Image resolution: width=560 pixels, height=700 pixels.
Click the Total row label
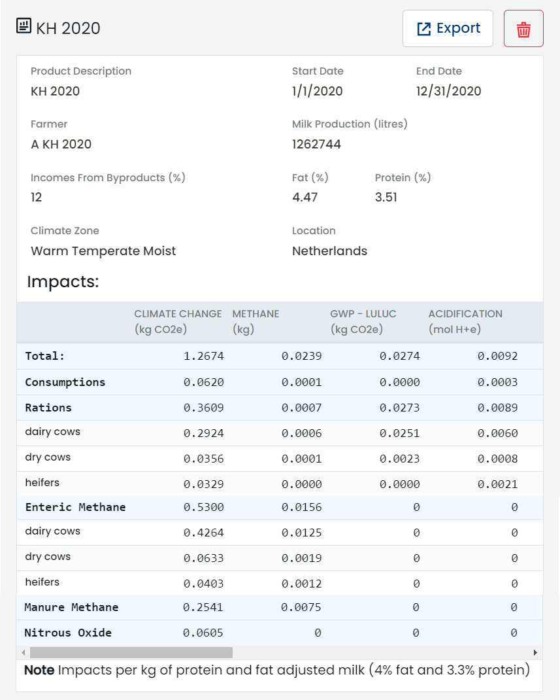pyautogui.click(x=45, y=356)
